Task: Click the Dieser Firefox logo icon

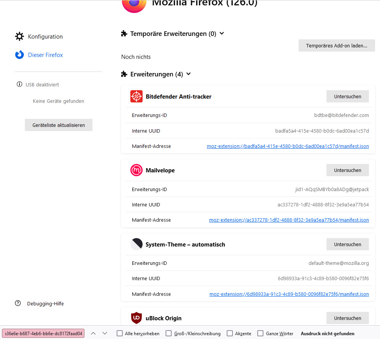Action: (19, 55)
